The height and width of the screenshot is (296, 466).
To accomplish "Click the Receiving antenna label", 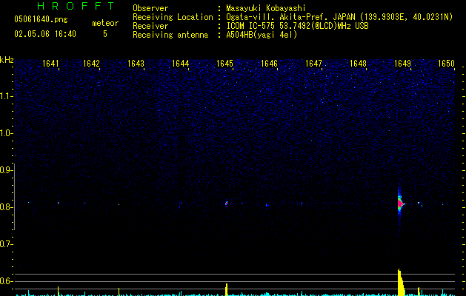I will pyautogui.click(x=170, y=35).
